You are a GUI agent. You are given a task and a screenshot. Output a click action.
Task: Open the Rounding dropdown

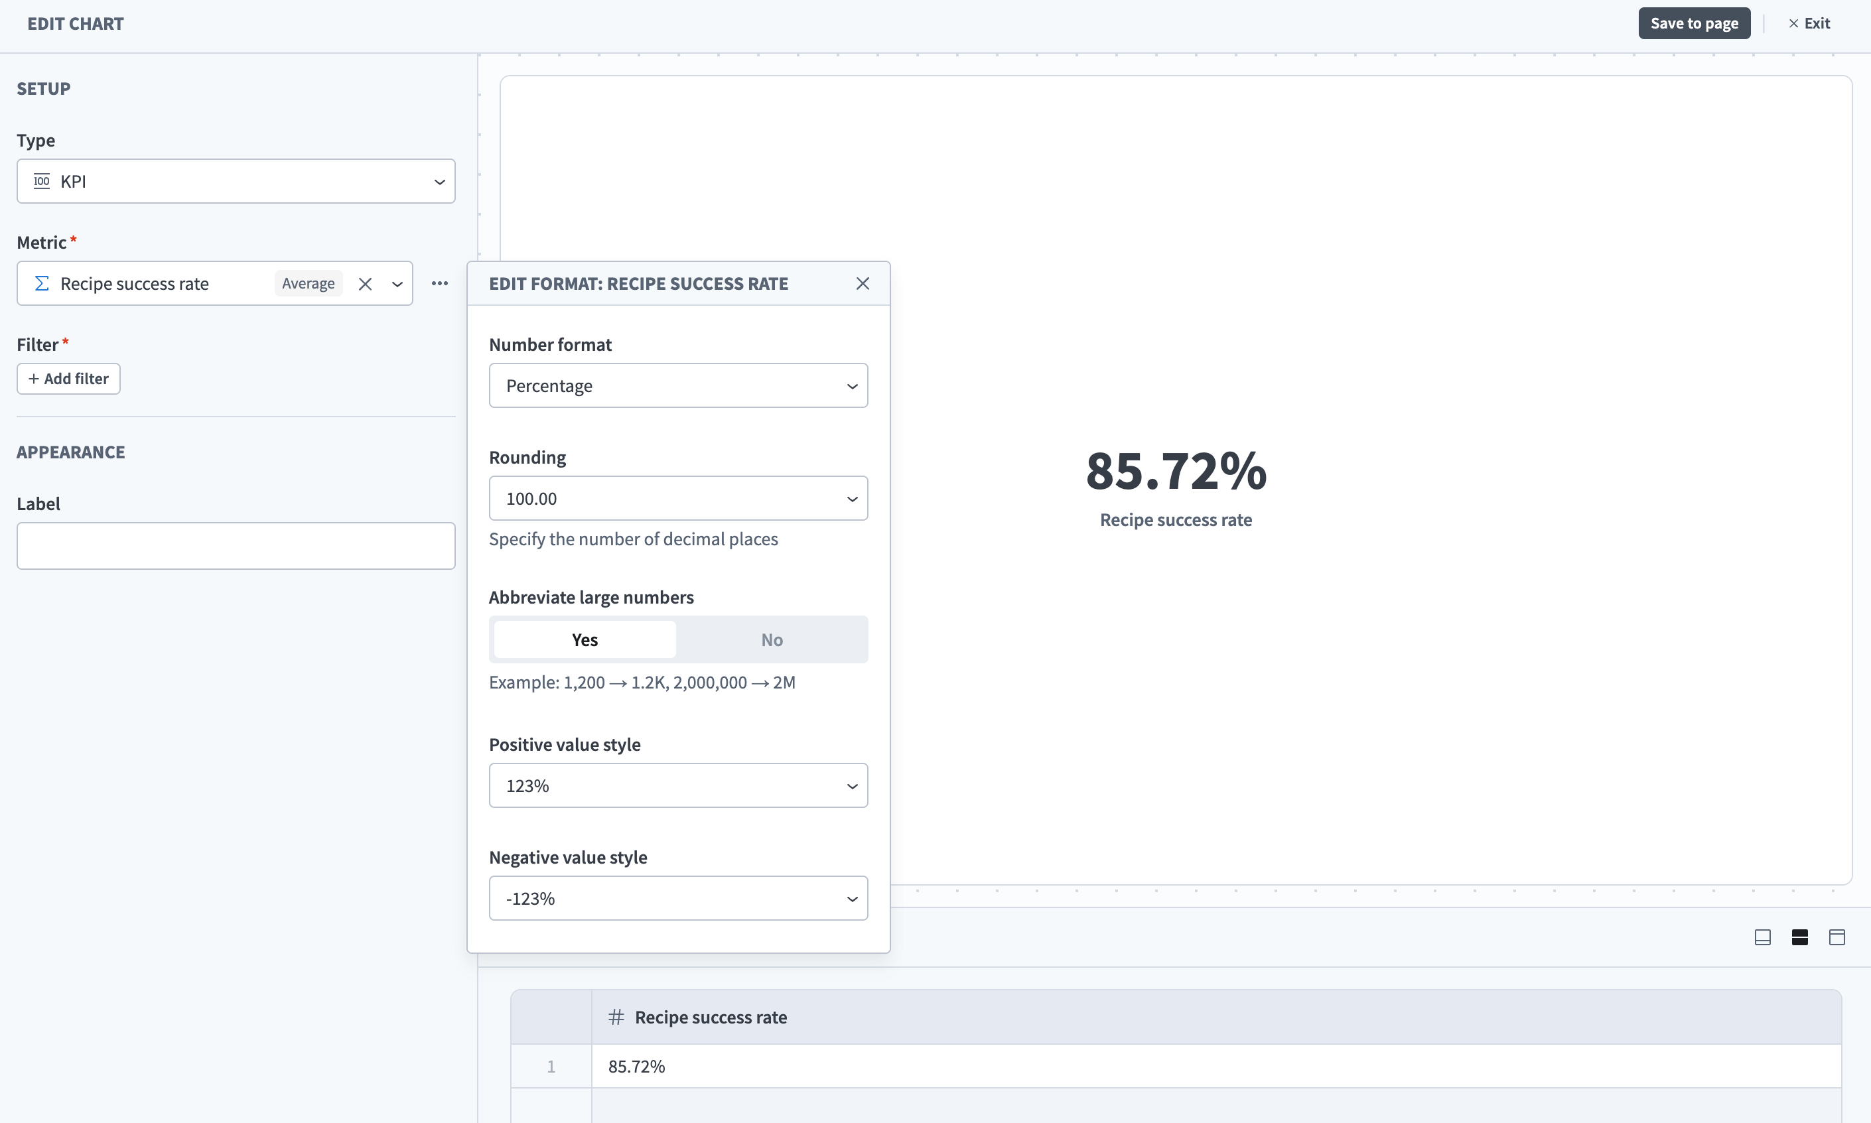tap(678, 499)
